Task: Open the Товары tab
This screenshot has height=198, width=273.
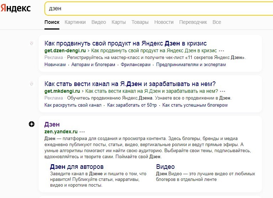Action: point(140,22)
